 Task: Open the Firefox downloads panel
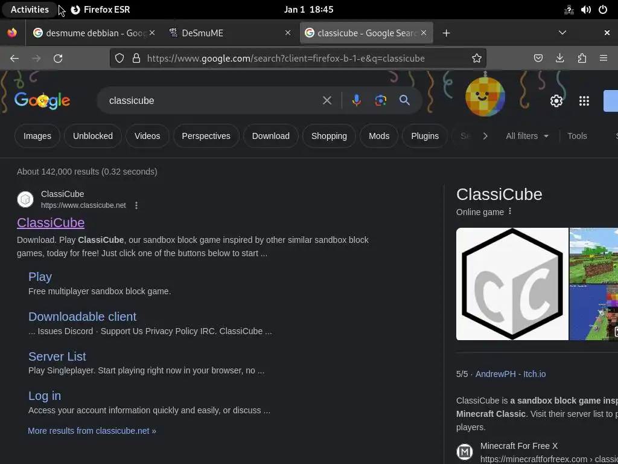559,59
